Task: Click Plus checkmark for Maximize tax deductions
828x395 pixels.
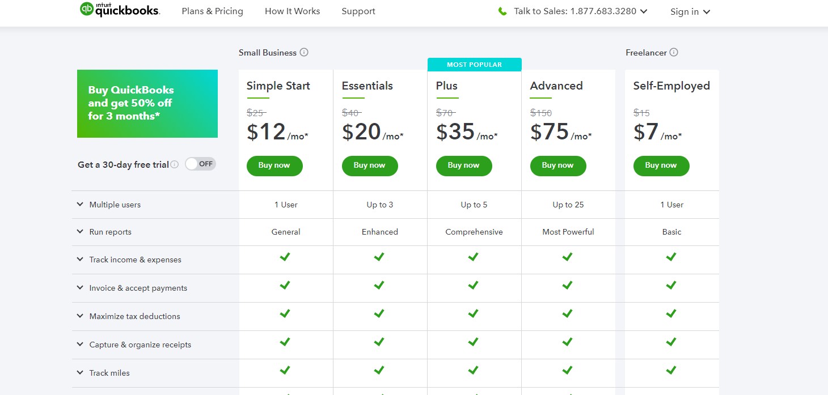Action: tap(474, 313)
